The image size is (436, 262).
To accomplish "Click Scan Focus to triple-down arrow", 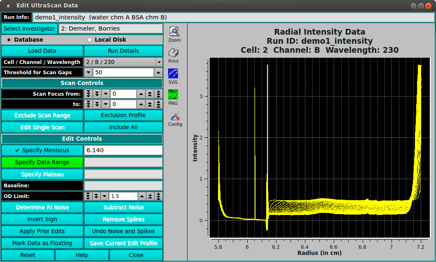I will pyautogui.click(x=89, y=104).
